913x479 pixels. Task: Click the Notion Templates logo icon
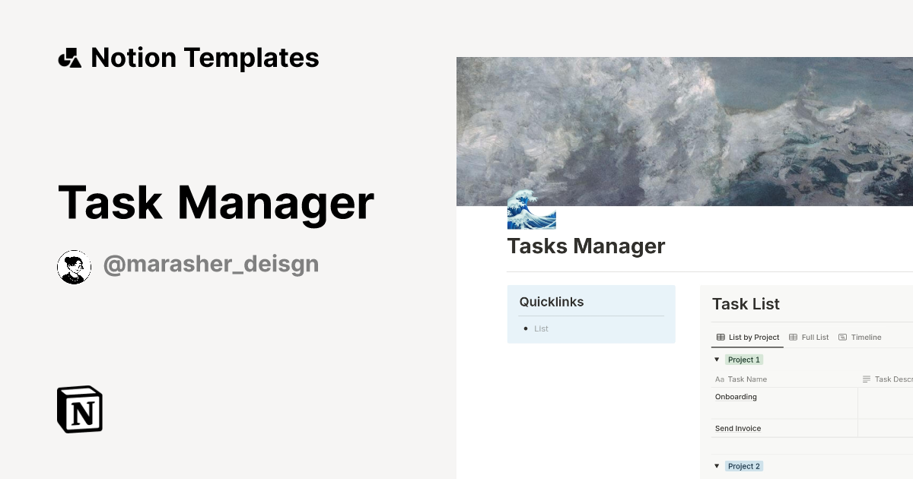(x=70, y=57)
